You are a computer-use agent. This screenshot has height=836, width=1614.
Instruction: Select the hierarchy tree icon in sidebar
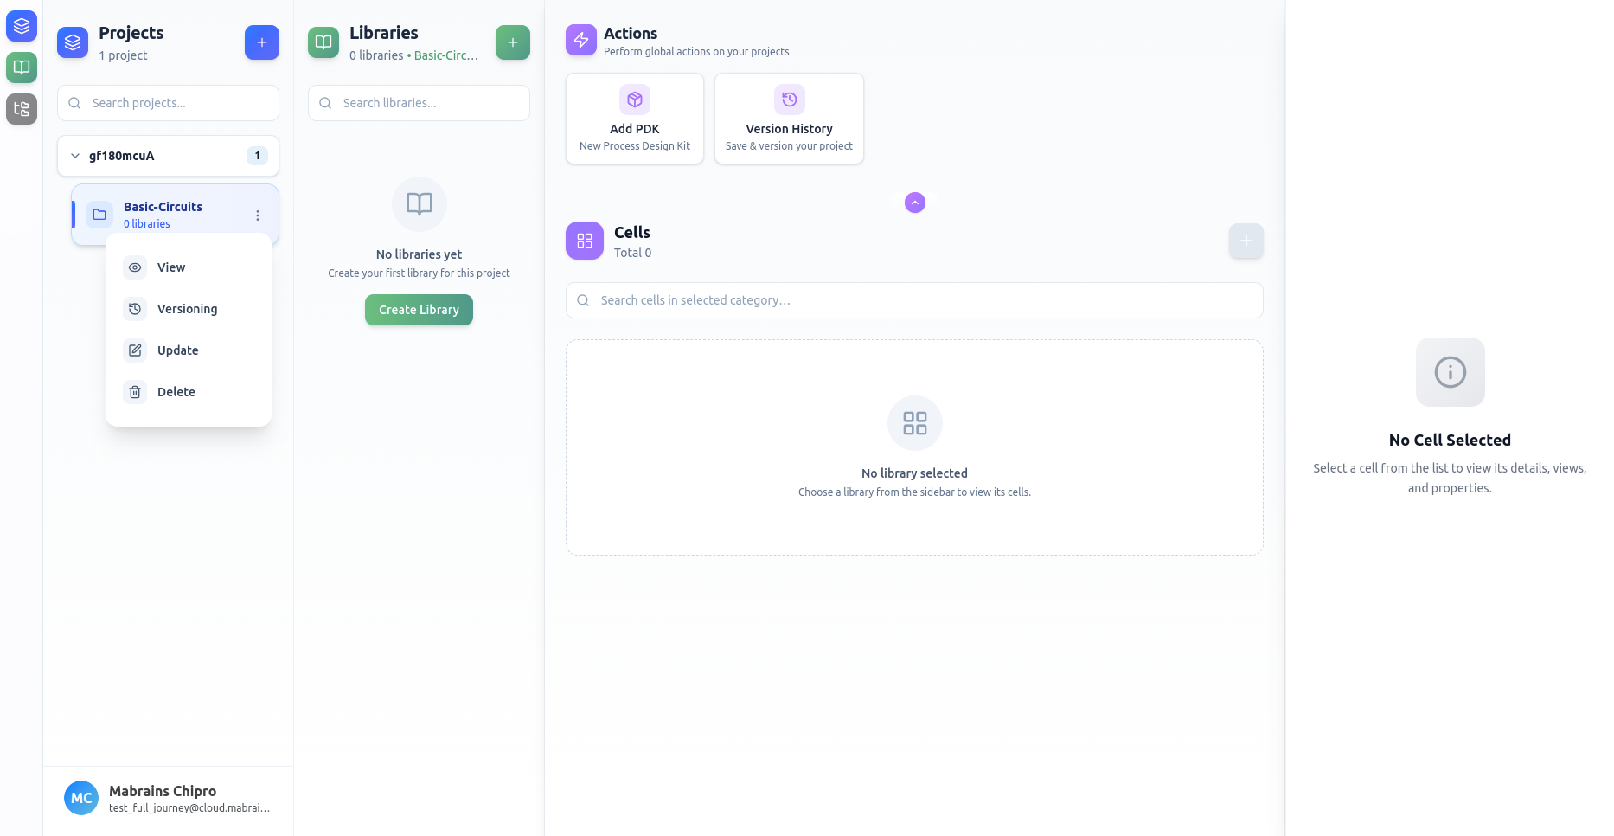pyautogui.click(x=22, y=109)
